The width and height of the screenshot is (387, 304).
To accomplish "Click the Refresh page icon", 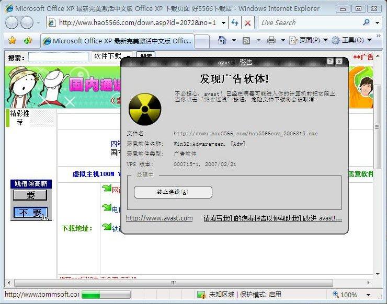I will 235,23.
